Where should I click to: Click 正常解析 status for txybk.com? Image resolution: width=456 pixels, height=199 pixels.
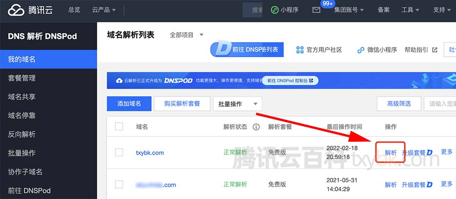pos(235,152)
